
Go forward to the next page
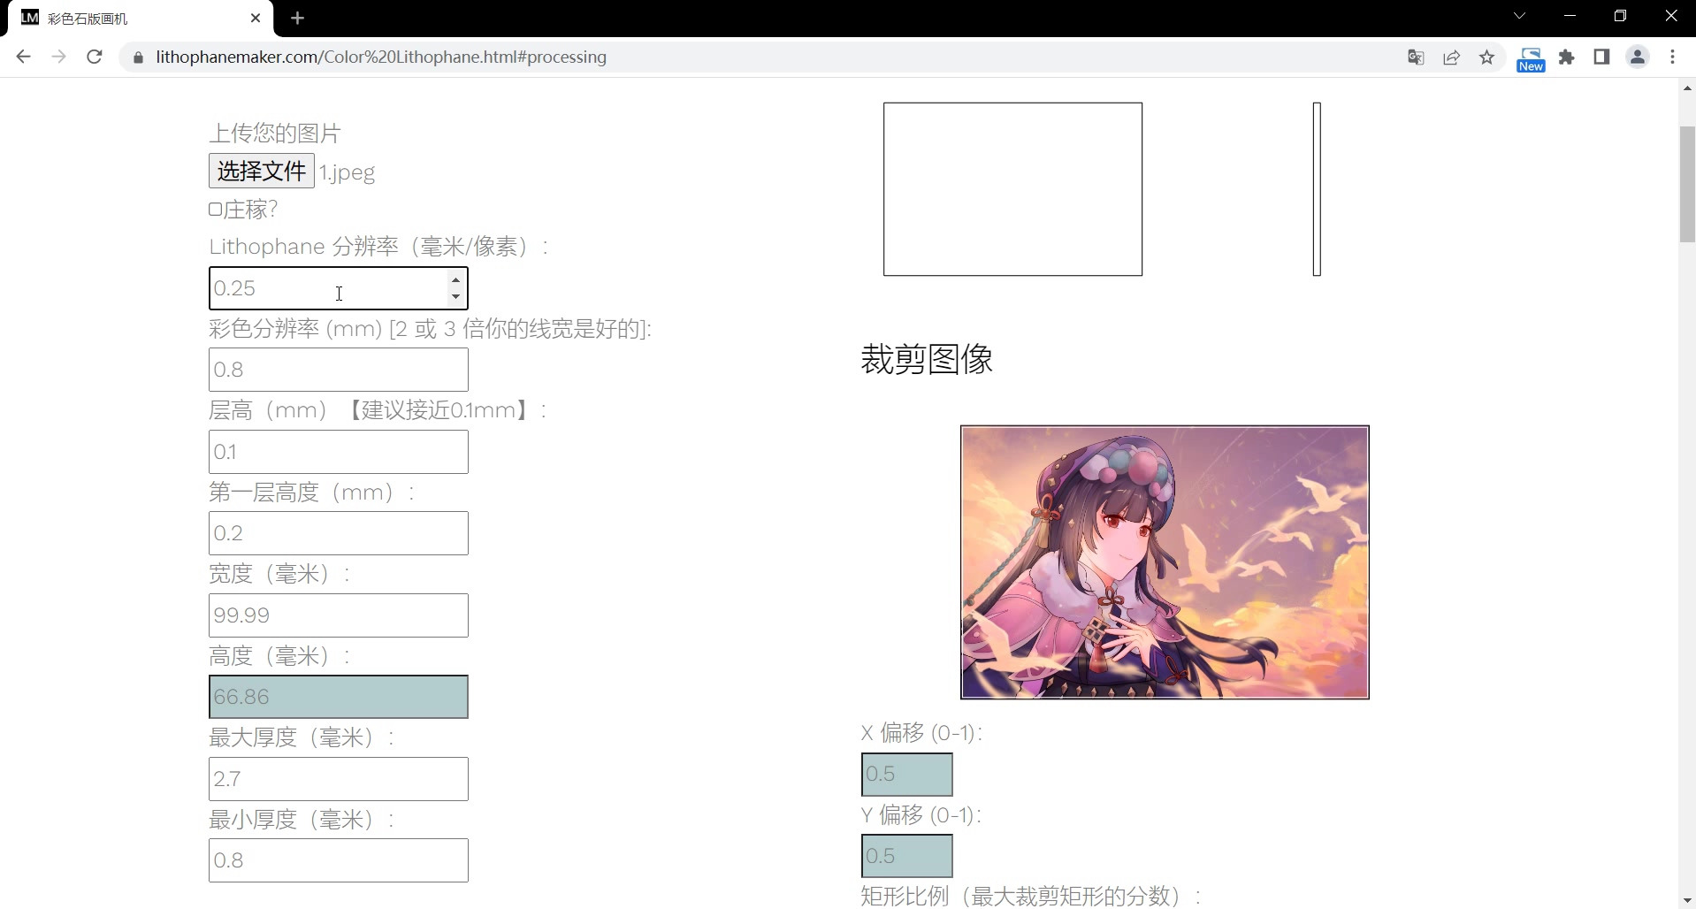pyautogui.click(x=58, y=57)
